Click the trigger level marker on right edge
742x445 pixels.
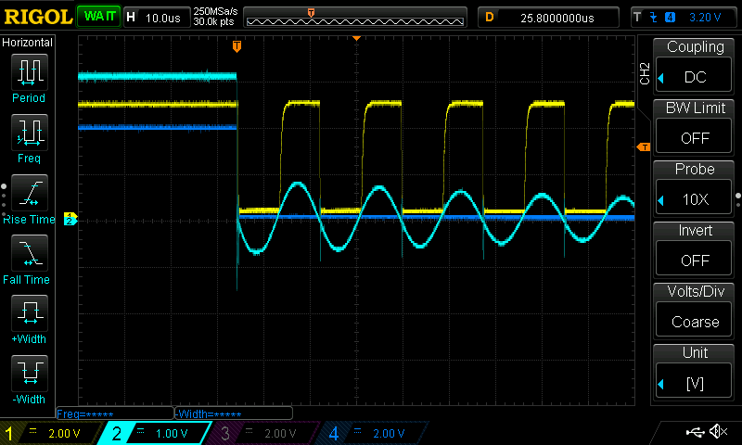(644, 147)
